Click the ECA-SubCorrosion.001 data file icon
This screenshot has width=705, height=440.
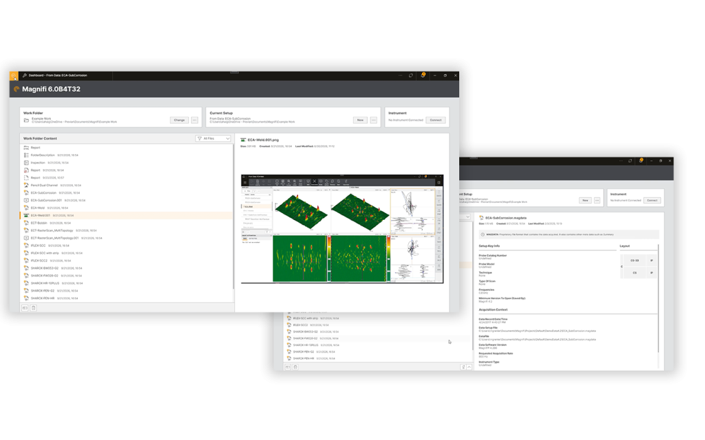[26, 200]
